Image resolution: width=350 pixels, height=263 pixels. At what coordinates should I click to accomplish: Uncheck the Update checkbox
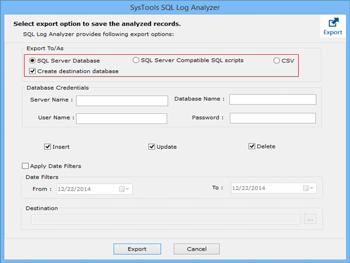(x=152, y=147)
